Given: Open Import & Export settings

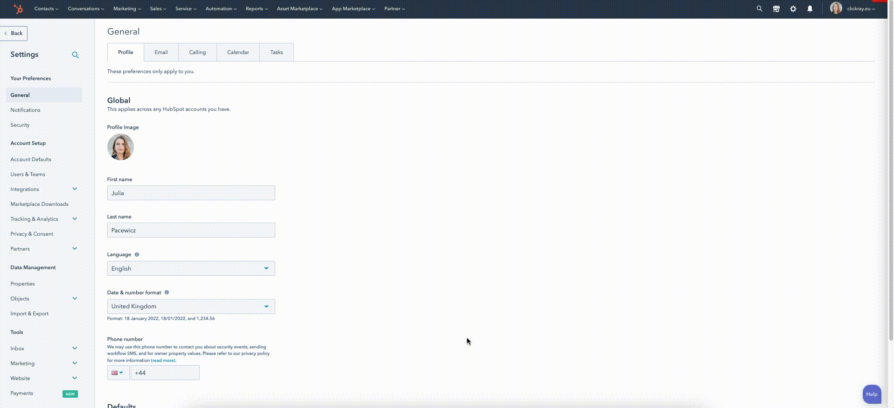Looking at the screenshot, I should click(29, 313).
